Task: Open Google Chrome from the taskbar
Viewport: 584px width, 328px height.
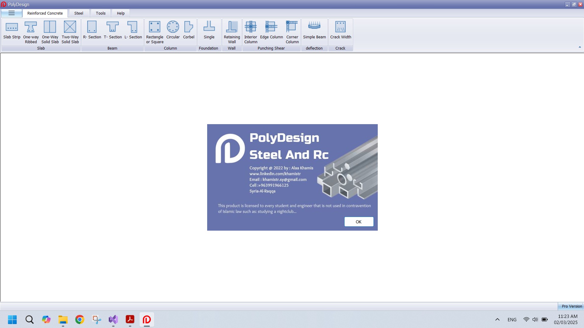Action: pyautogui.click(x=80, y=319)
